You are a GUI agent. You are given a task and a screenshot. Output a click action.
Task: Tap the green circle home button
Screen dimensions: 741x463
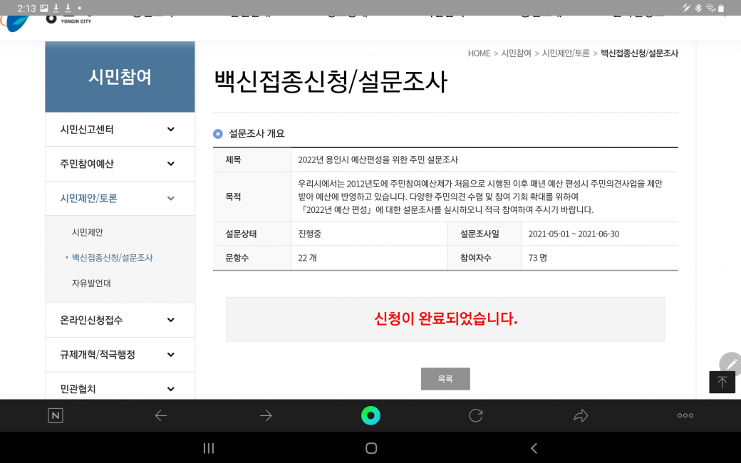370,416
